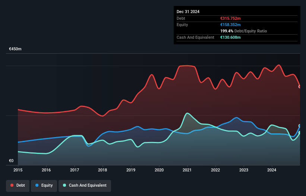The height and width of the screenshot is (196, 306).
Task: Click the blue Equity legend dot
Action: (x=37, y=185)
